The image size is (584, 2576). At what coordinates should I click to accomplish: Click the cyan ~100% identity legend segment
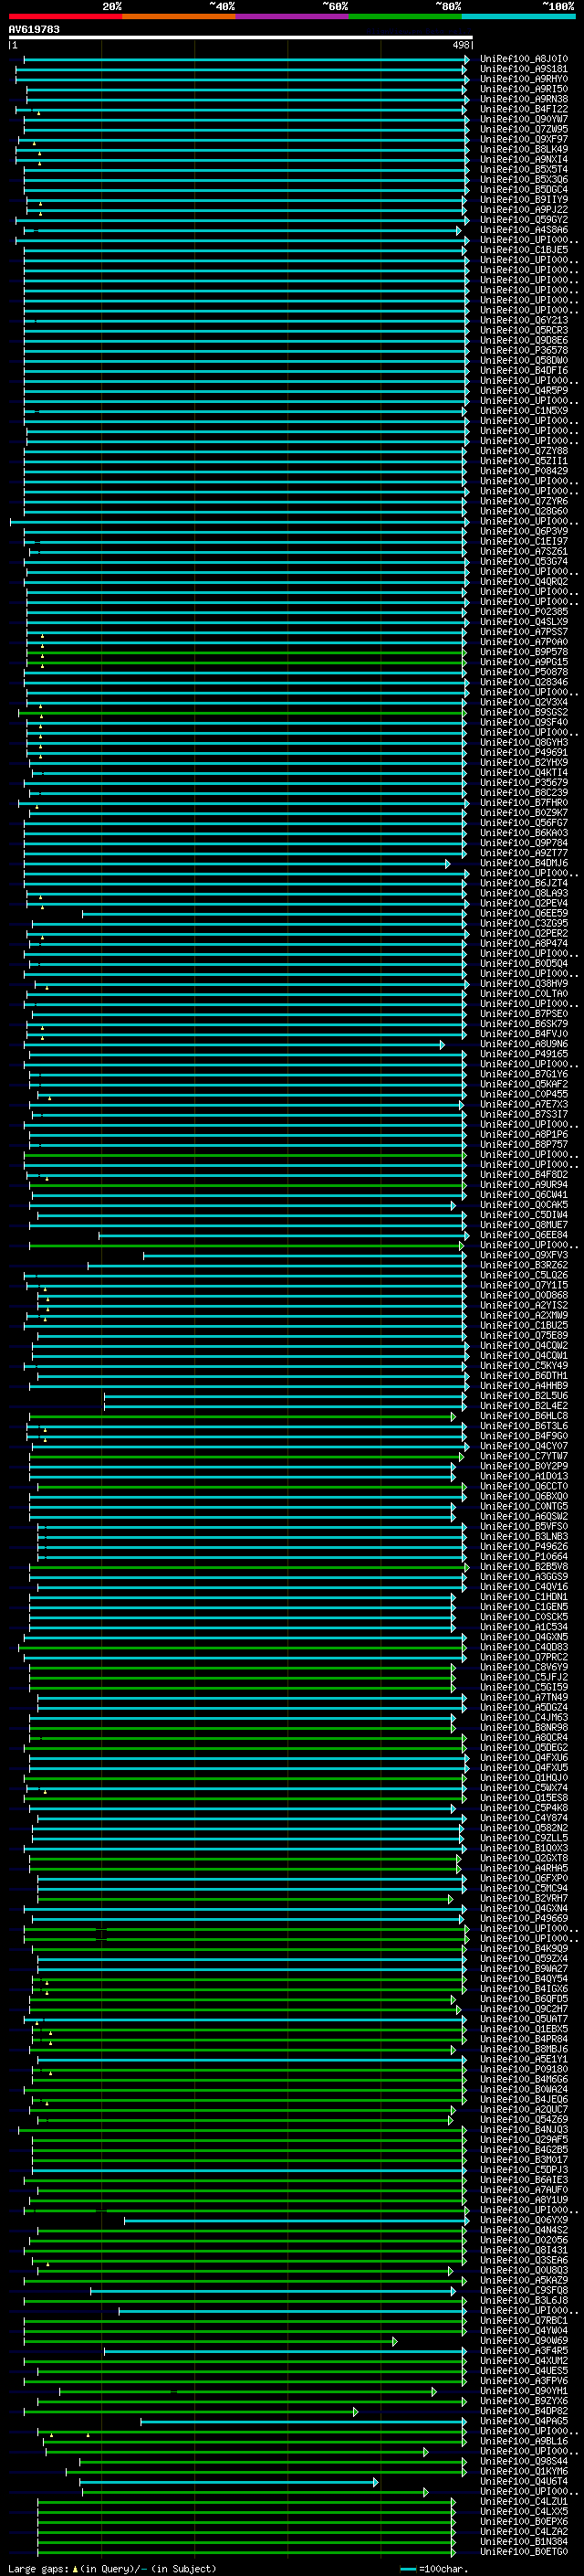pyautogui.click(x=518, y=16)
